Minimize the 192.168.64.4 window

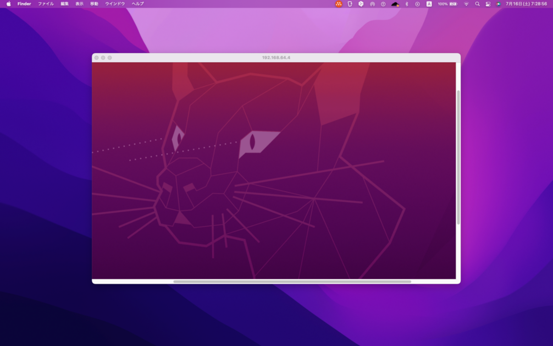click(x=103, y=57)
